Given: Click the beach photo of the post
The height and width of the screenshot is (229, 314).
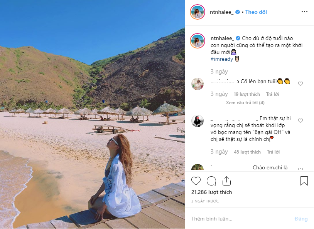Looking at the screenshot, I should [92, 114].
